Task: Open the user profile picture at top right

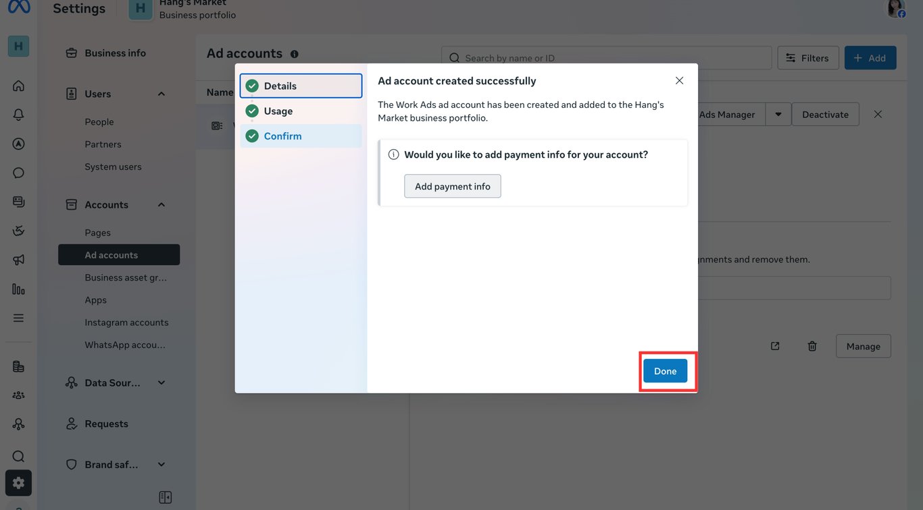Action: point(896,8)
